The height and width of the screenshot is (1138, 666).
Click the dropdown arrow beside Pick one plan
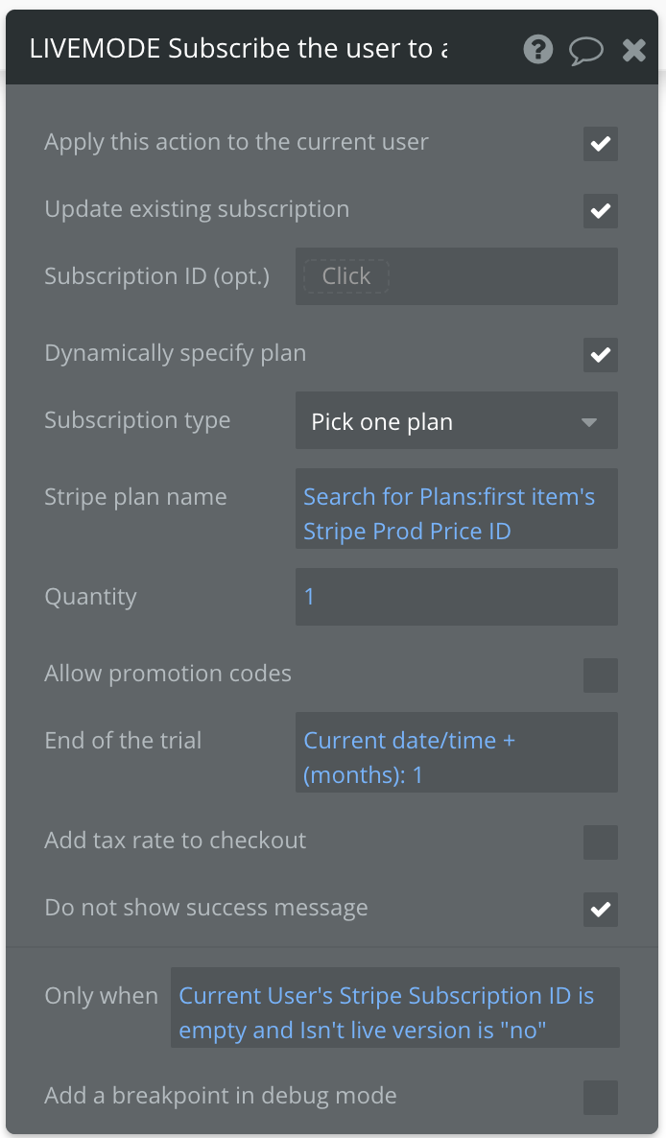coord(589,421)
